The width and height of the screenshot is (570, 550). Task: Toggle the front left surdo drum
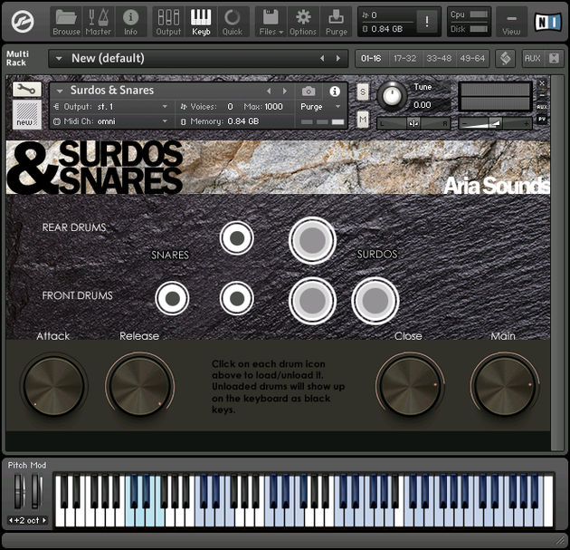tap(312, 300)
